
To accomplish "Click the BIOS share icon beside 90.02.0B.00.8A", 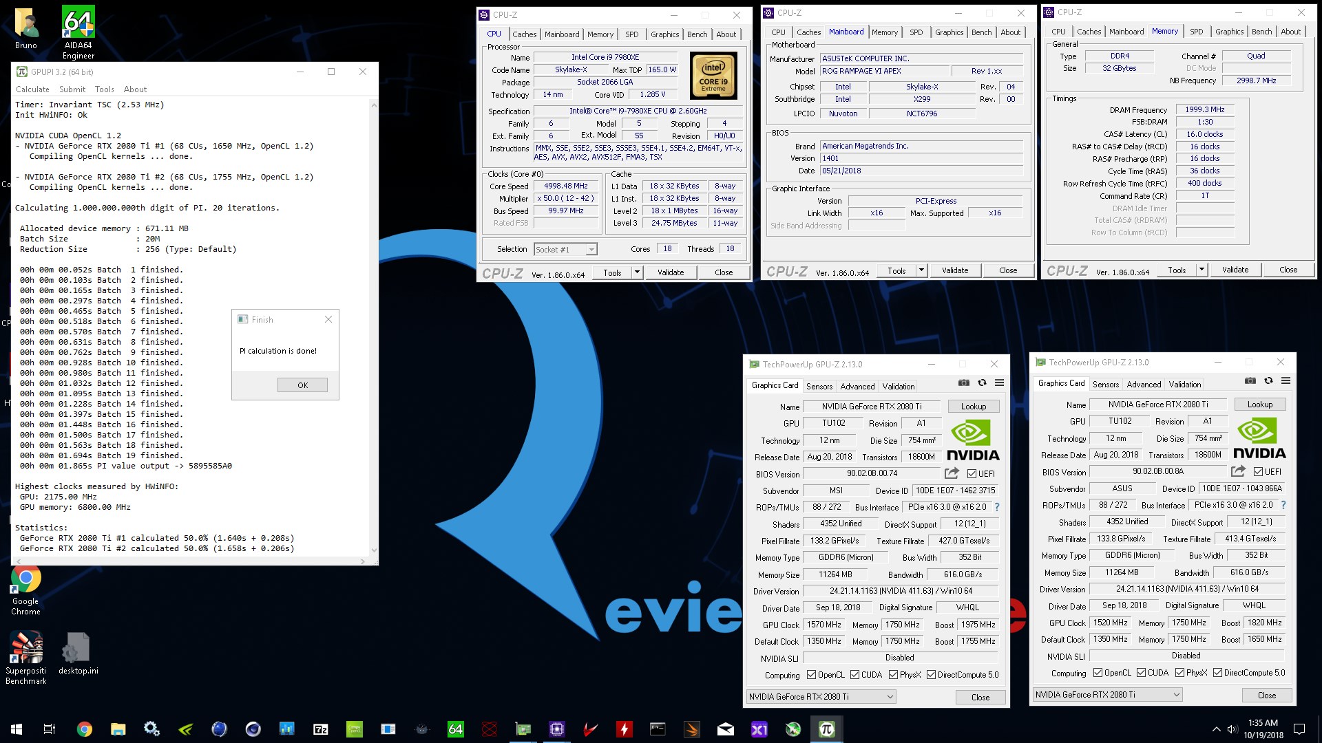I will point(1238,471).
